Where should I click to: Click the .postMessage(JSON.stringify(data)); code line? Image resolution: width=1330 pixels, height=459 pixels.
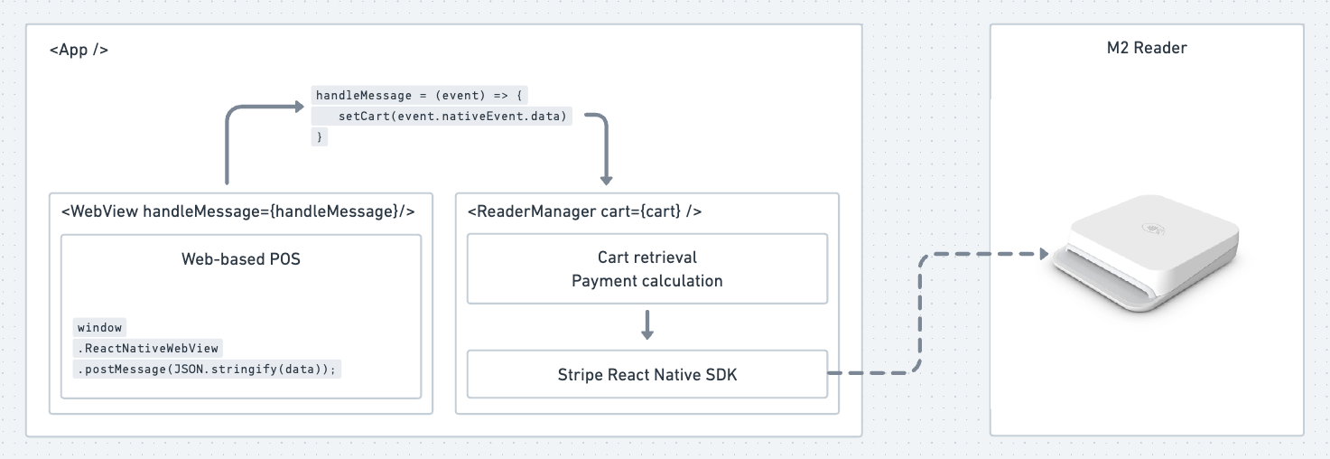tap(208, 369)
